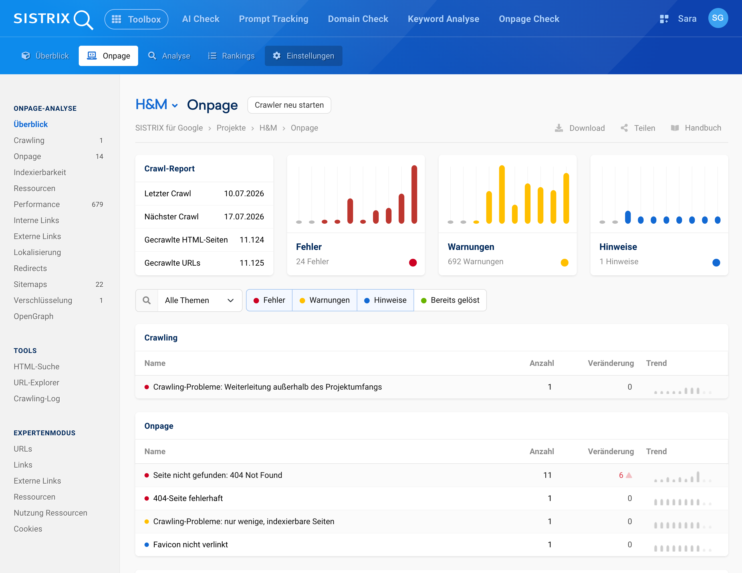Image resolution: width=742 pixels, height=573 pixels.
Task: Open Interne Links in the sidebar
Action: click(x=36, y=220)
